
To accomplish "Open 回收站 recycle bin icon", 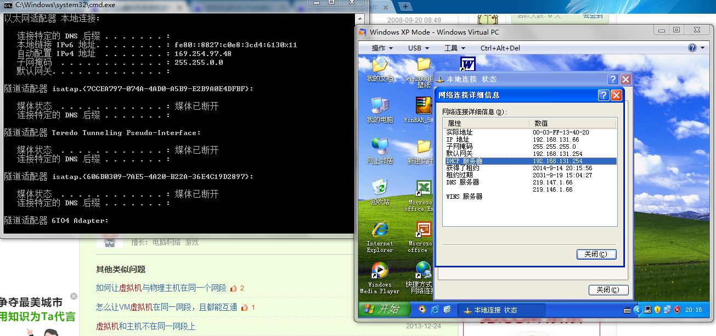I will click(380, 192).
